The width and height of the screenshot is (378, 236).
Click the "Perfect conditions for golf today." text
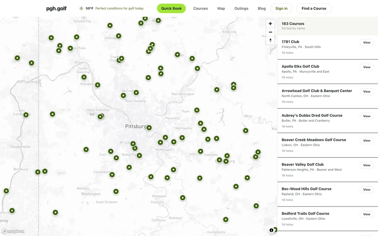tap(120, 8)
